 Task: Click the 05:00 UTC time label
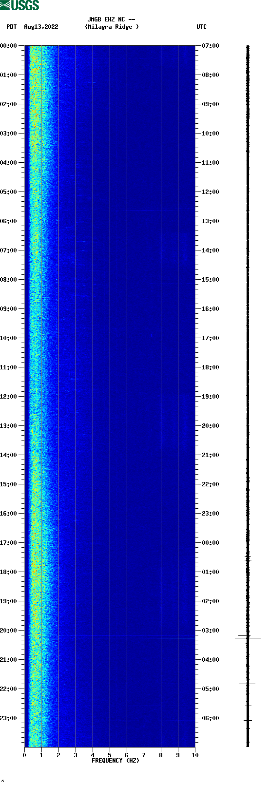click(x=211, y=689)
